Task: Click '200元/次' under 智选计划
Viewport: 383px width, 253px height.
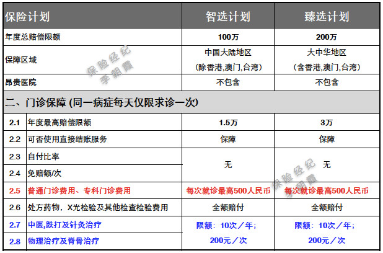Action: click(x=229, y=241)
